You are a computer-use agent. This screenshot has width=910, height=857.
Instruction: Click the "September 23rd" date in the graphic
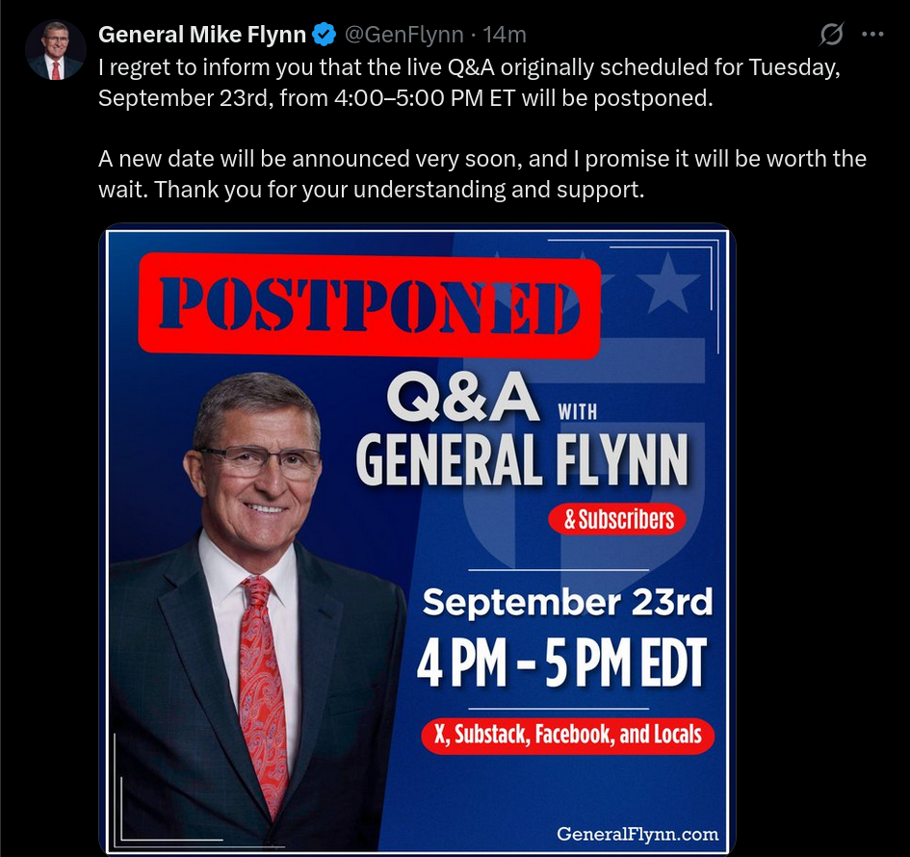[567, 603]
